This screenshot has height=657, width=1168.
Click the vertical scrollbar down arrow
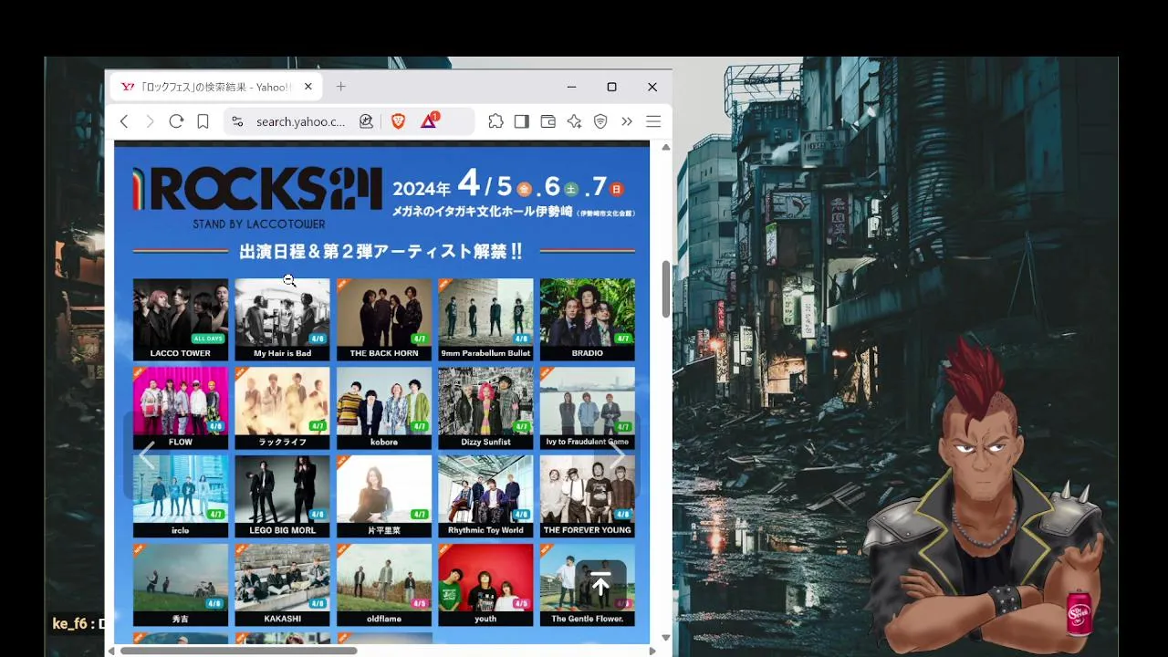tap(666, 638)
